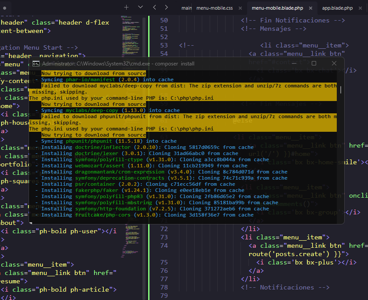This screenshot has width=368, height=300.
Task: Switch to the menu-mobile.css tab
Action: (215, 8)
